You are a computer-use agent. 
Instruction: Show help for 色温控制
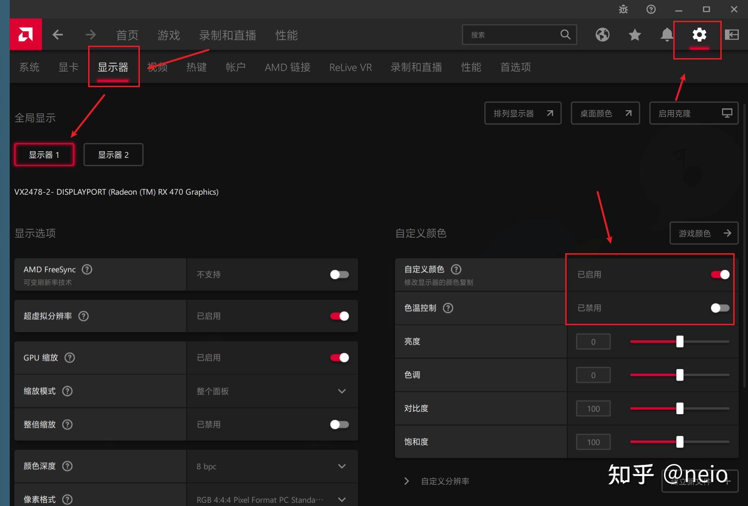tap(448, 308)
